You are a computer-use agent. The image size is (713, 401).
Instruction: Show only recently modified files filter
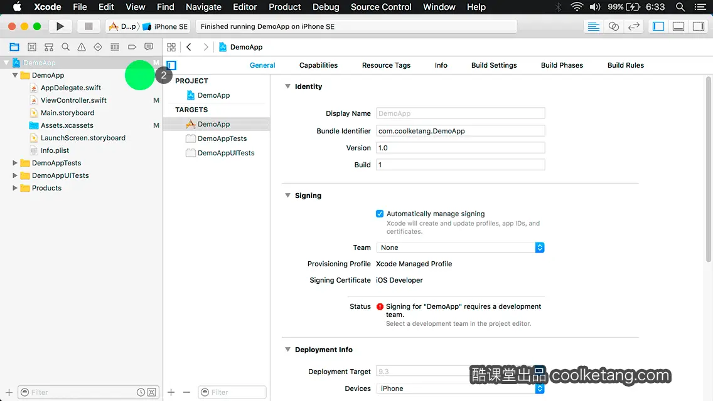[x=141, y=392]
